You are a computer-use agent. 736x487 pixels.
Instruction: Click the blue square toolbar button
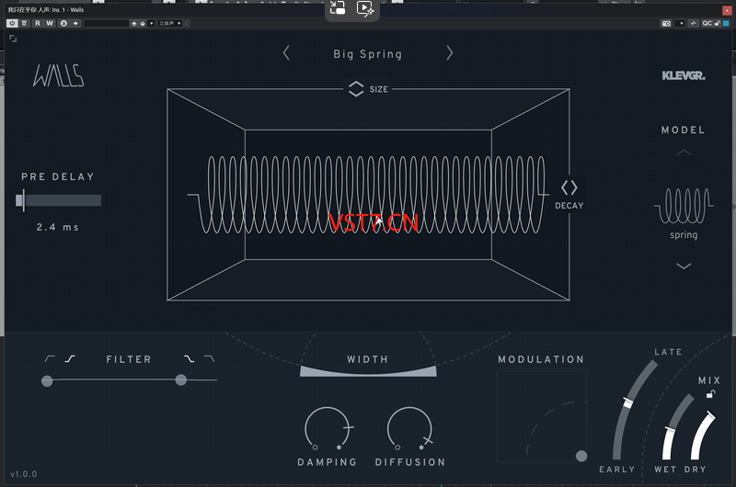click(726, 23)
